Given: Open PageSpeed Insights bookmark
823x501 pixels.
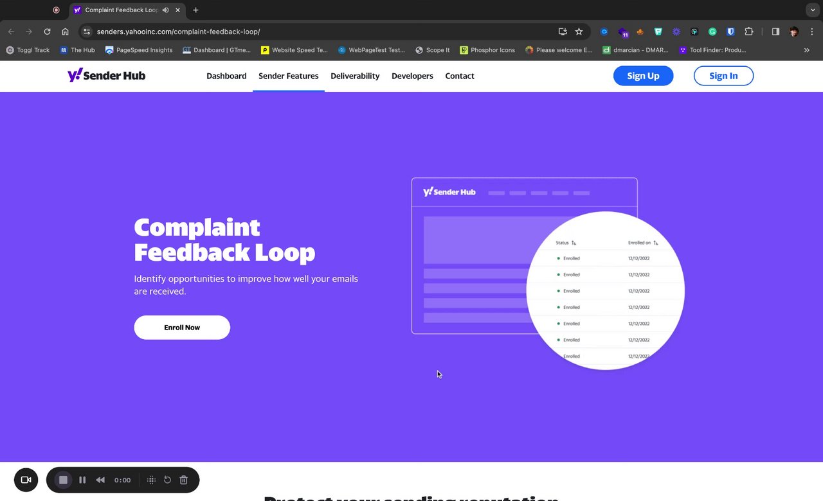Looking at the screenshot, I should tap(139, 50).
